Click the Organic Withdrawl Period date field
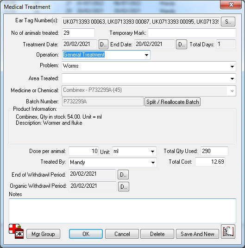Viewport: 245px width, 248px height. (x=93, y=186)
